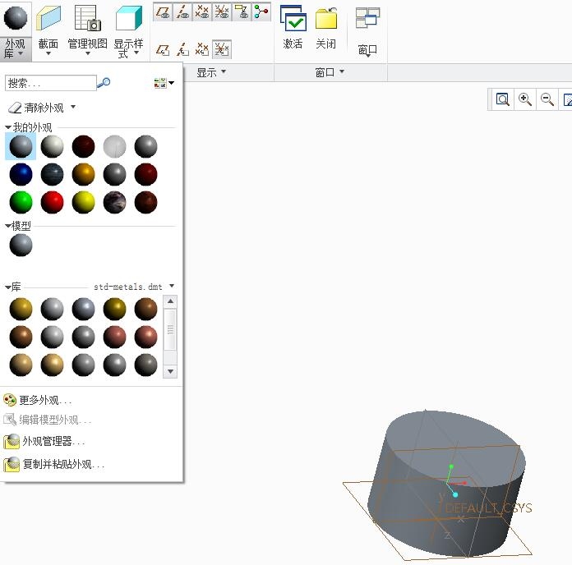Open the 窗口 (Window) switcher icon
Screen dimensions: 572x565
coord(367,20)
